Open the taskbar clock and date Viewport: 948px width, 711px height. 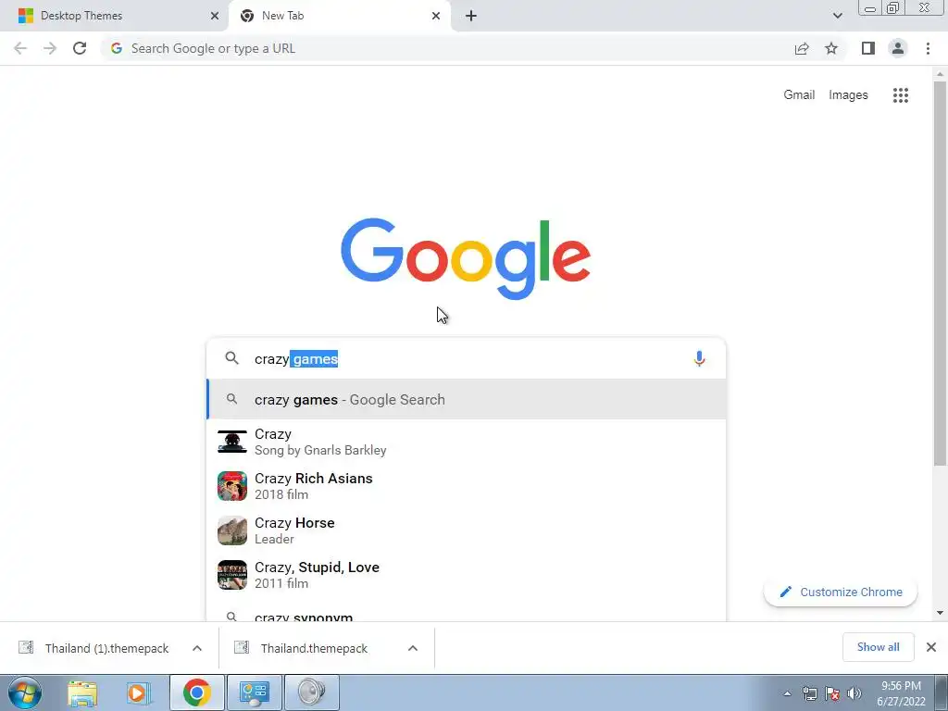click(901, 693)
